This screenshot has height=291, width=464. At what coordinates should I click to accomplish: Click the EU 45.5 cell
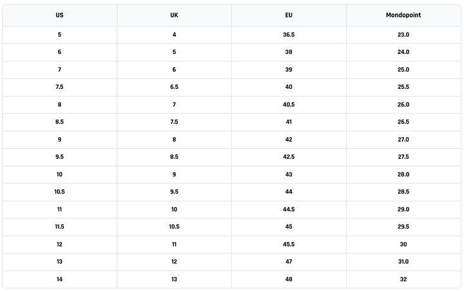click(x=289, y=245)
